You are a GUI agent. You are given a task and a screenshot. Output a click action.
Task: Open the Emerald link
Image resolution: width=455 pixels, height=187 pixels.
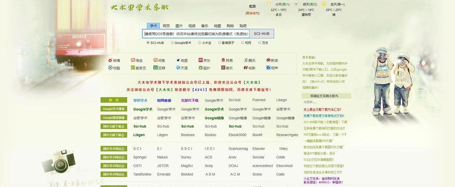click(164, 174)
